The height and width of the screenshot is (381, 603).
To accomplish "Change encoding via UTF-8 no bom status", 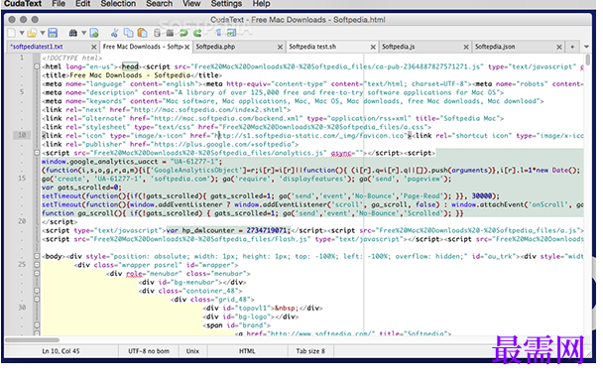I will [149, 351].
